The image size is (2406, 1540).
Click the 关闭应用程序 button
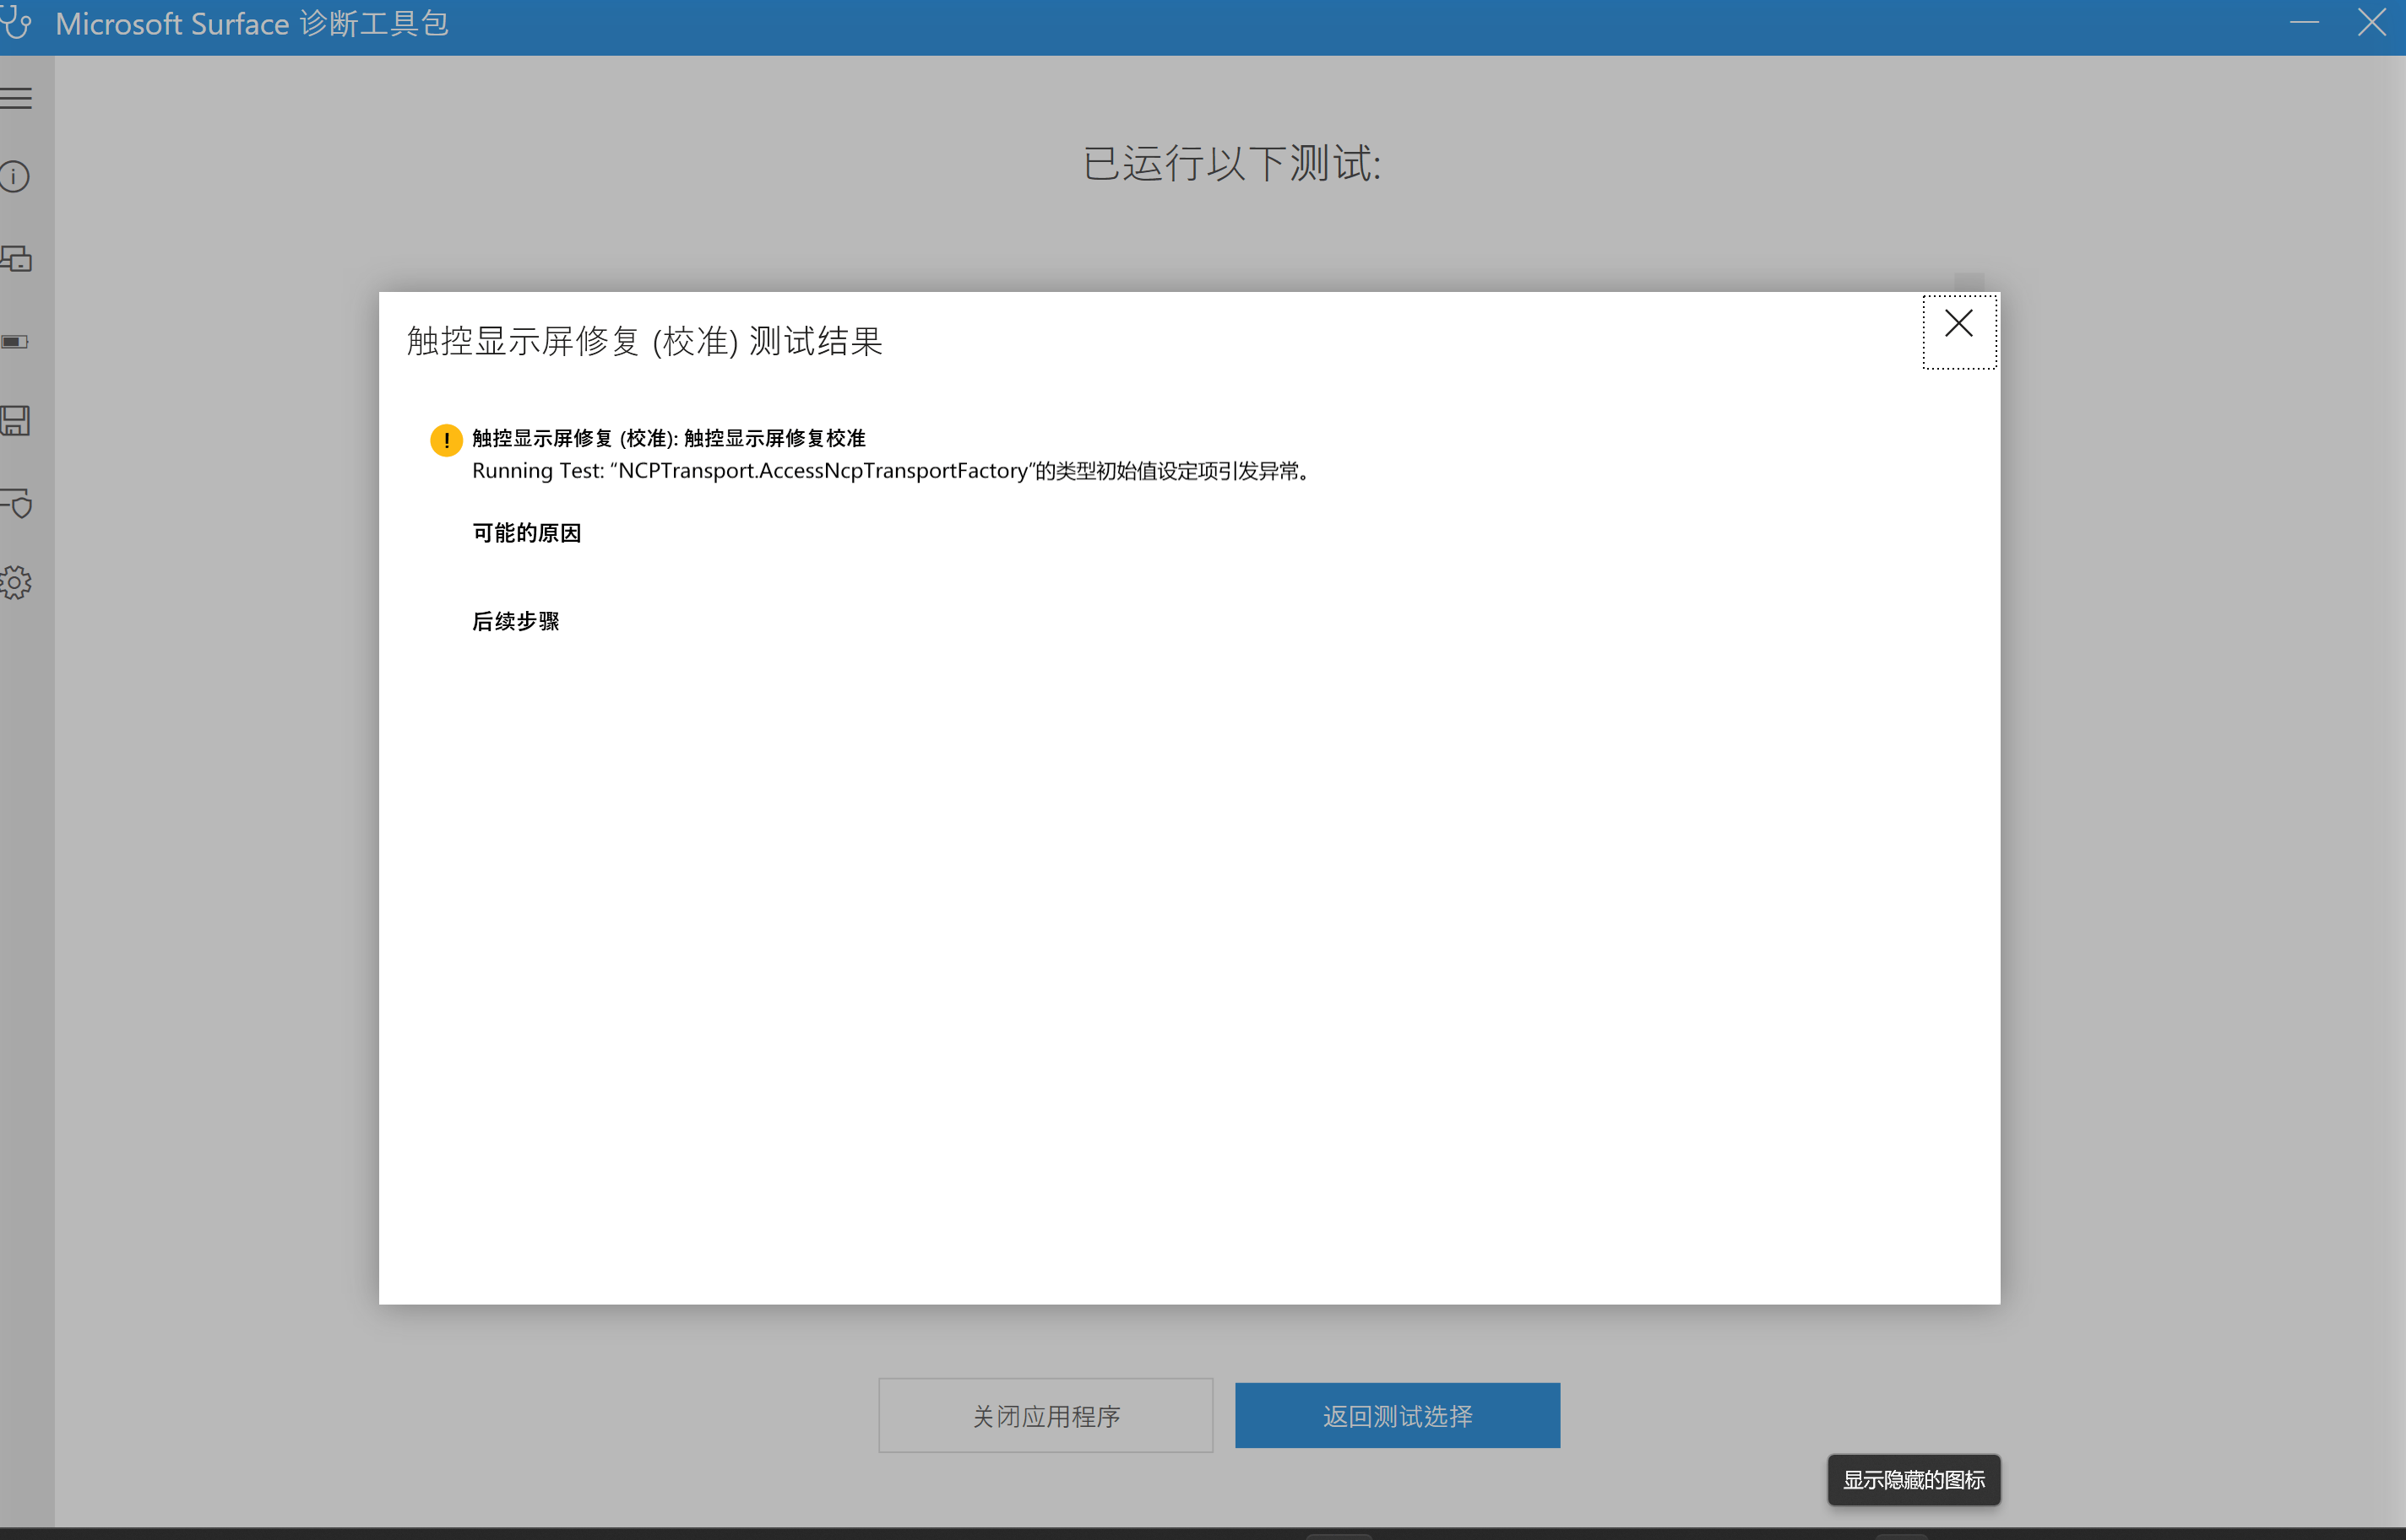tap(1045, 1415)
